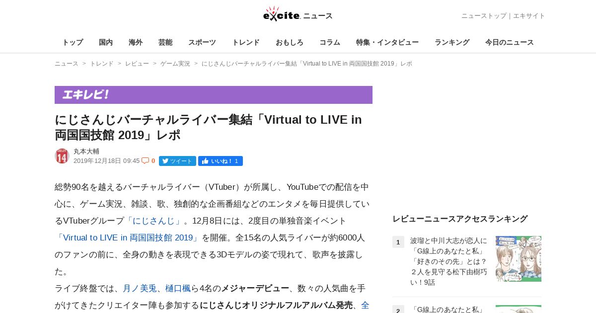Click the レビュー breadcrumb link
The image size is (596, 313).
coord(137,64)
